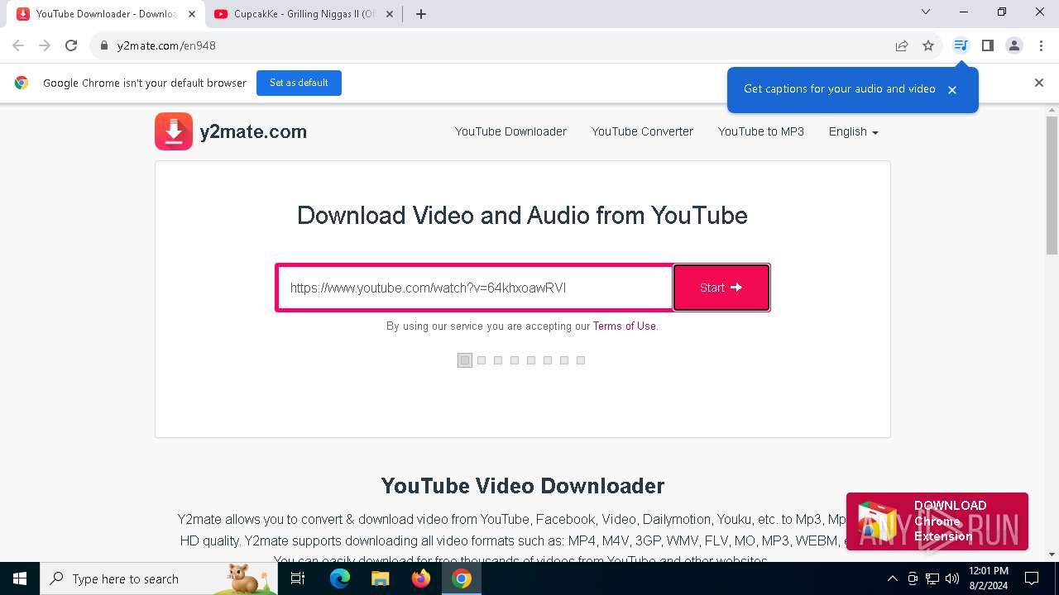Image resolution: width=1059 pixels, height=595 pixels.
Task: Click the Start convert button
Action: coord(721,288)
